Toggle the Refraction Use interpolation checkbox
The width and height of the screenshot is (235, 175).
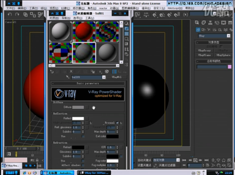pyautogui.click(x=83, y=161)
